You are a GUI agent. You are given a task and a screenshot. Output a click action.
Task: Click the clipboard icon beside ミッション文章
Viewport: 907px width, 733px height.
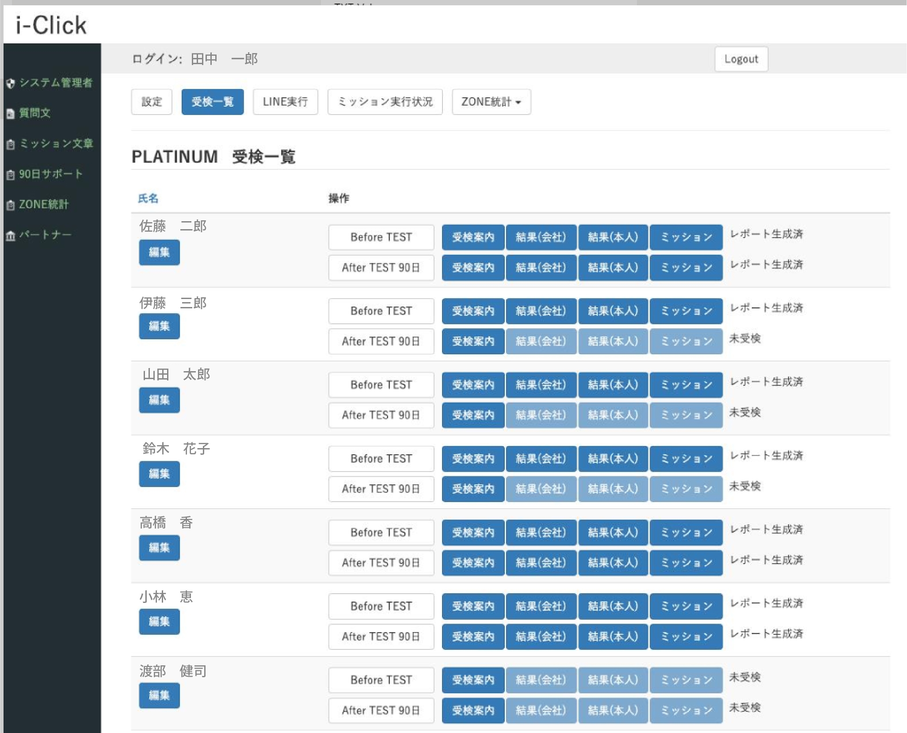(11, 144)
